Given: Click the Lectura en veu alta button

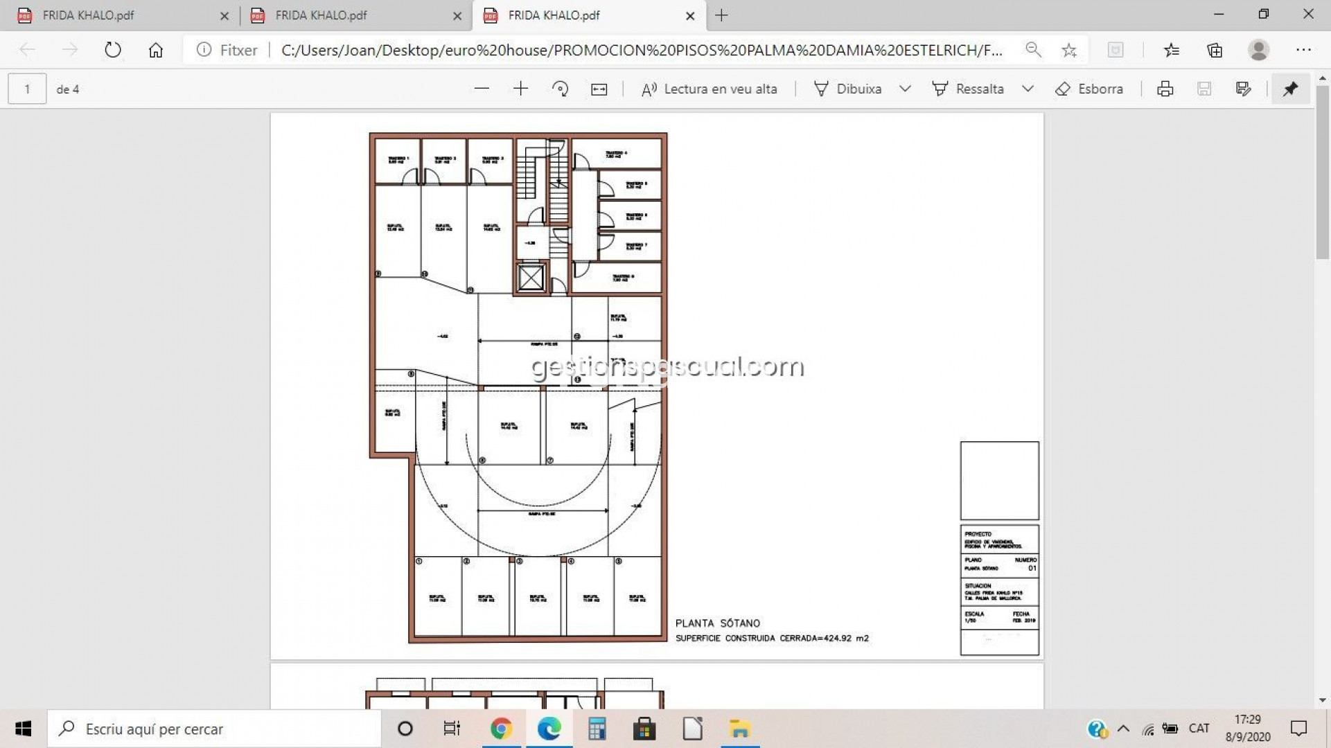Looking at the screenshot, I should pyautogui.click(x=709, y=89).
